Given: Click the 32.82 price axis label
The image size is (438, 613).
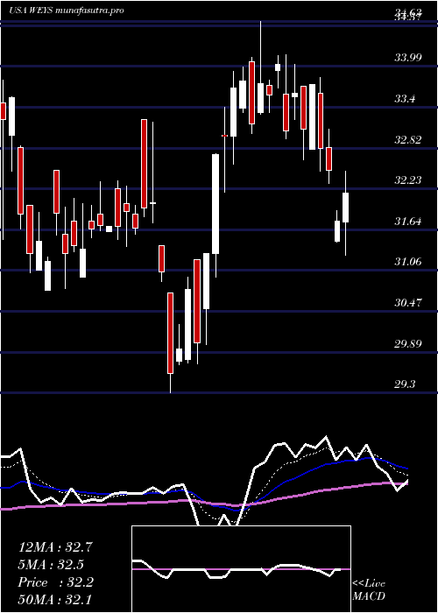Looking at the screenshot, I should (407, 140).
